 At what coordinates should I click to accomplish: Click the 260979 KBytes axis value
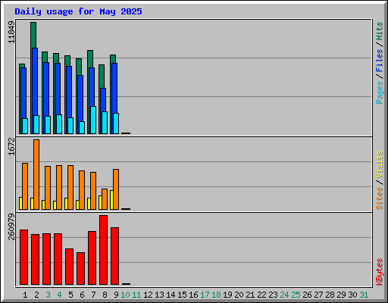(x=11, y=226)
